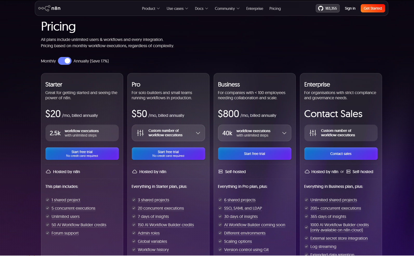Open the 200+ concurrent executions link
414x256 pixels.
(x=336, y=208)
